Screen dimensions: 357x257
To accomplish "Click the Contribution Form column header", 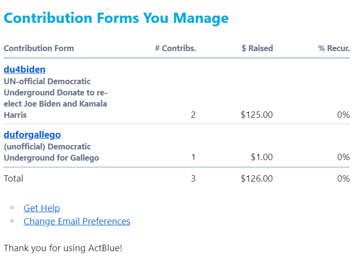I will click(x=39, y=48).
